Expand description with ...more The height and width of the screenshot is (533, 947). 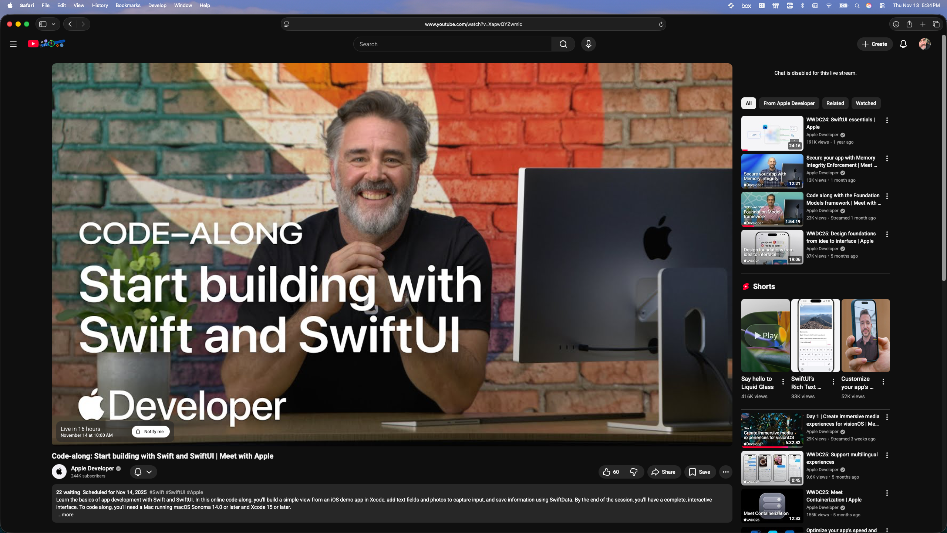(x=65, y=514)
